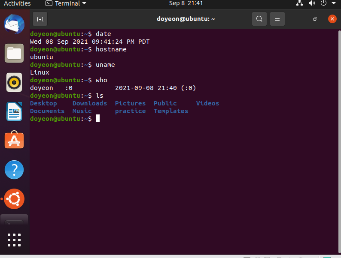The height and width of the screenshot is (258, 341).
Task: Search the terminal output
Action: [x=259, y=19]
